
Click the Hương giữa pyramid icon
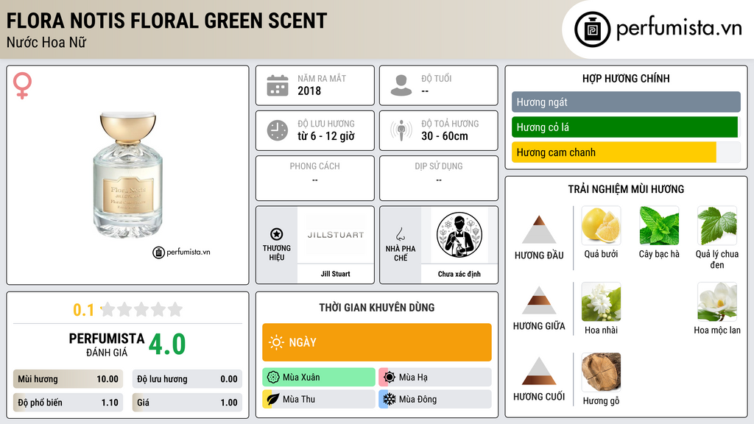pyautogui.click(x=539, y=300)
